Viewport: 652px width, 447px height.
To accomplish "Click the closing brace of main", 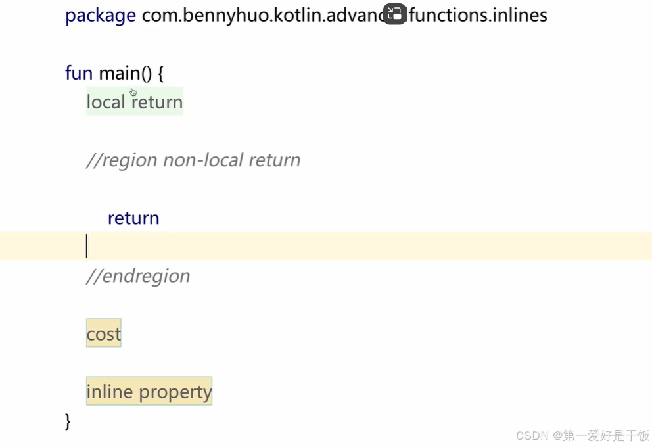I will coord(68,421).
